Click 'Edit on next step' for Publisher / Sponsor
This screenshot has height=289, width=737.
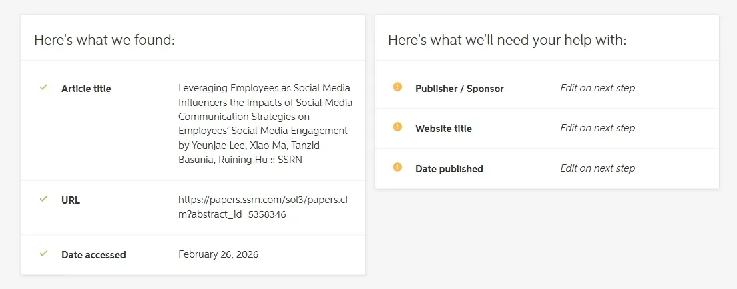coord(597,88)
